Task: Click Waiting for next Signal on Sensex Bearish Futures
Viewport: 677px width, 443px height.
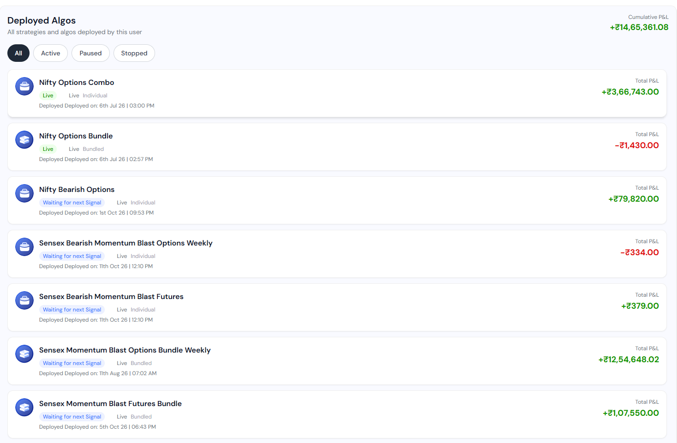Action: (72, 310)
